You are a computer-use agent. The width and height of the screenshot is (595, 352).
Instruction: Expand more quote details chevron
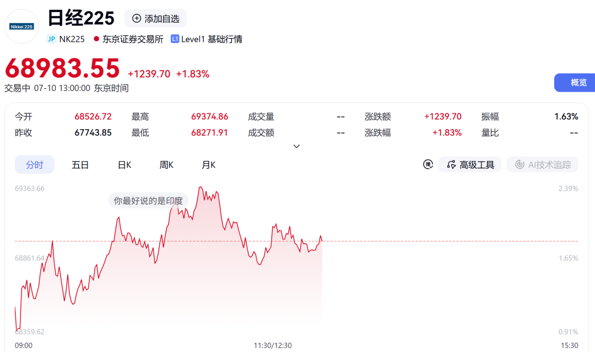click(297, 146)
